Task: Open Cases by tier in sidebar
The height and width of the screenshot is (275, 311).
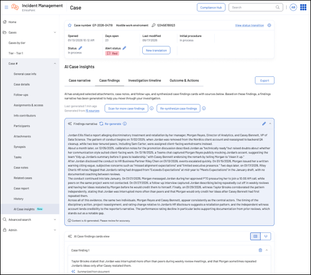Action: tap(17, 43)
